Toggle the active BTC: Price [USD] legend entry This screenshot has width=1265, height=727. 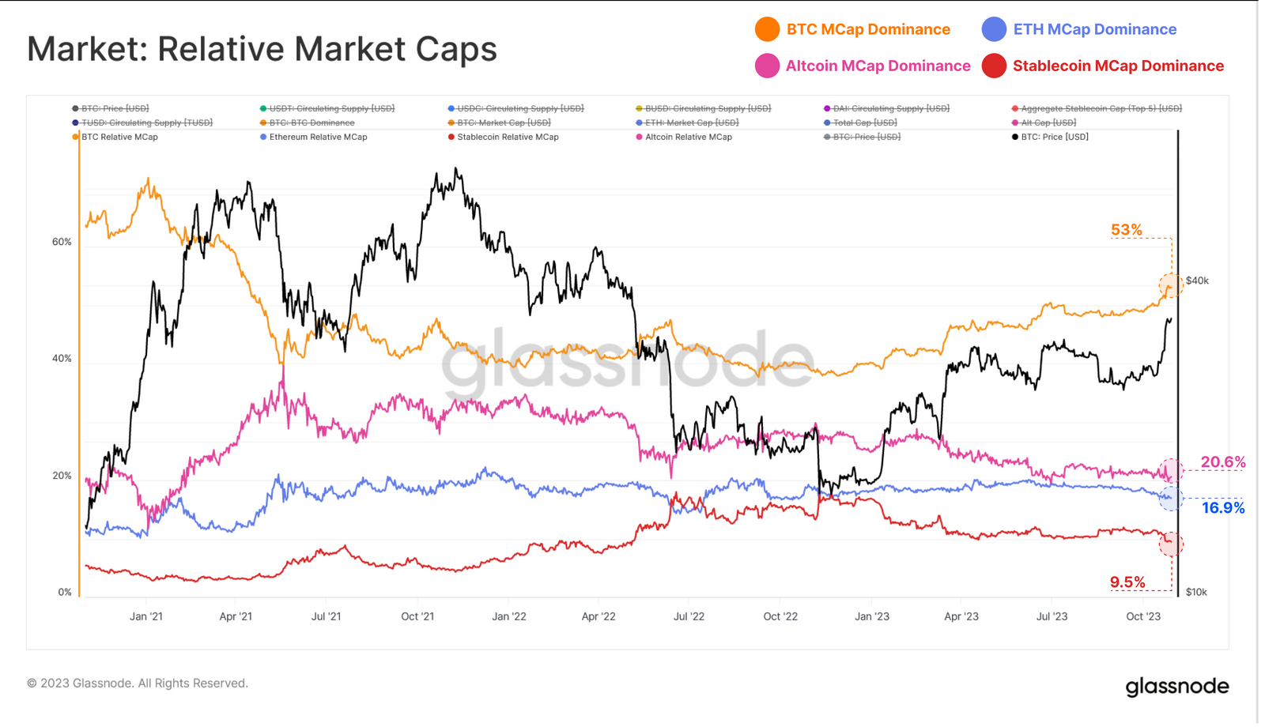tap(1054, 137)
